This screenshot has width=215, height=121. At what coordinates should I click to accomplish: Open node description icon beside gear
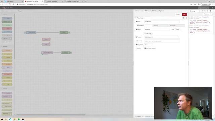pyautogui.click(x=186, y=18)
